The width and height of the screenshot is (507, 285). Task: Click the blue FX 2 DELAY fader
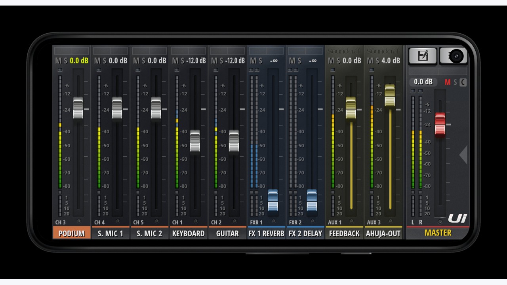pyautogui.click(x=312, y=200)
